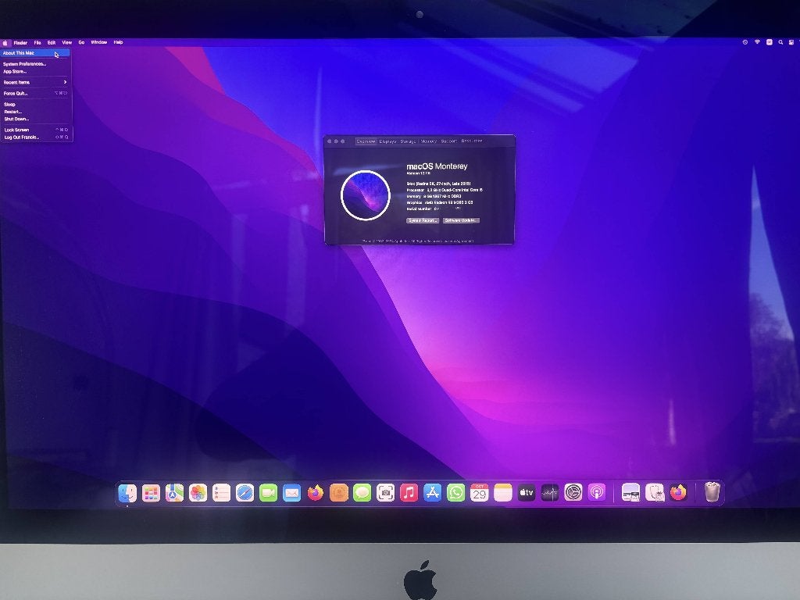The width and height of the screenshot is (800, 600).
Task: Switch to the Displays tab
Action: [x=387, y=141]
